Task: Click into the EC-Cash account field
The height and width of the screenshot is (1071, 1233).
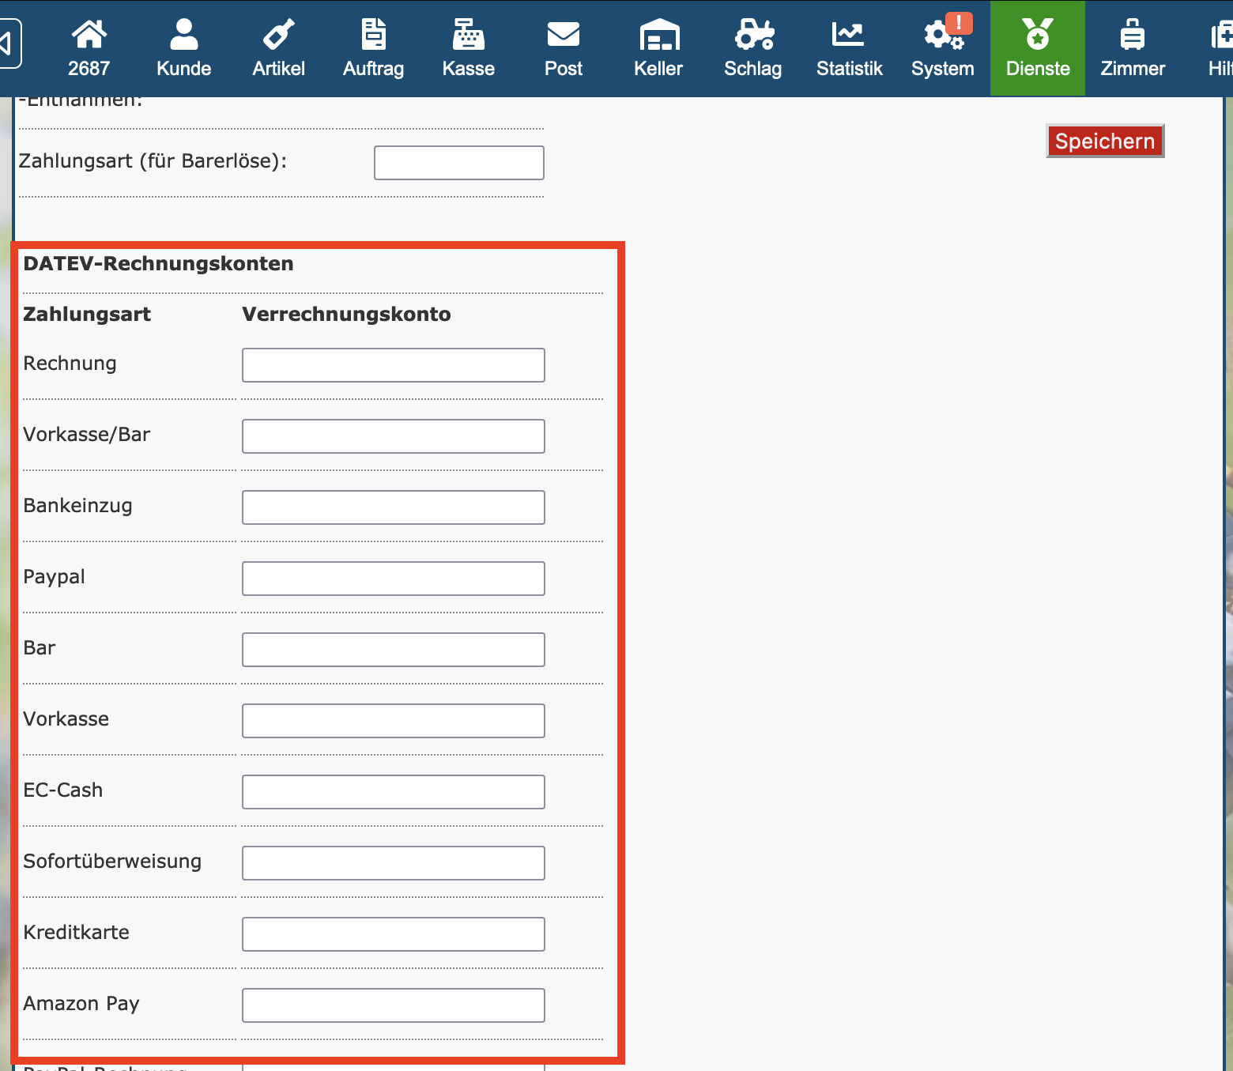Action: click(393, 792)
